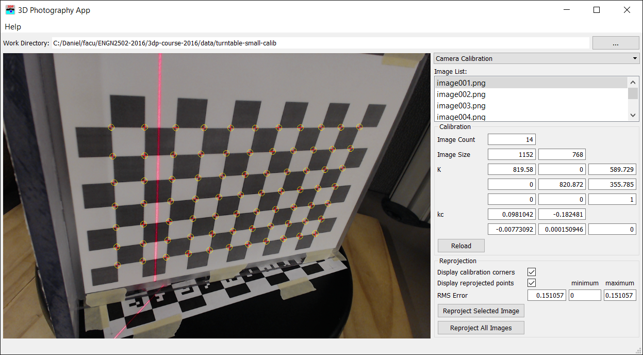Select image003.png in the image list
The height and width of the screenshot is (355, 643).
[531, 105]
